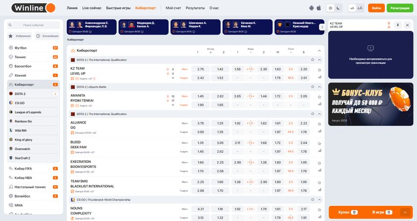Open statistics for KZ TEAM match
417x221 pixels.
point(319,77)
